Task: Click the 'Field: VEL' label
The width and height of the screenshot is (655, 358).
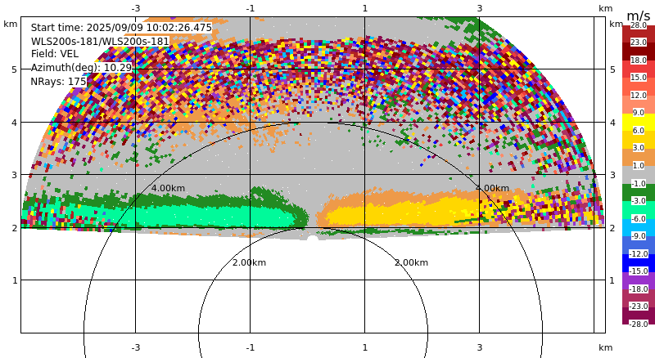Action: [x=54, y=54]
